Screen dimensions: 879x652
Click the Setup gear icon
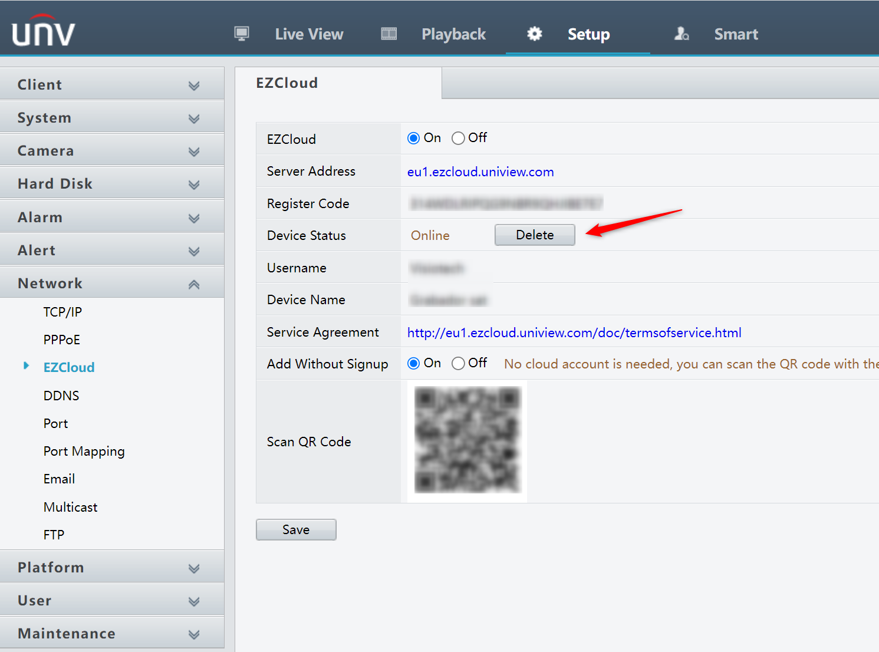click(x=535, y=34)
